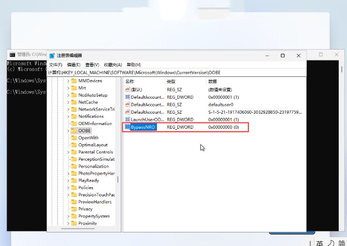Select the MMDevices folder icon
The image size is (347, 246).
pos(74,81)
